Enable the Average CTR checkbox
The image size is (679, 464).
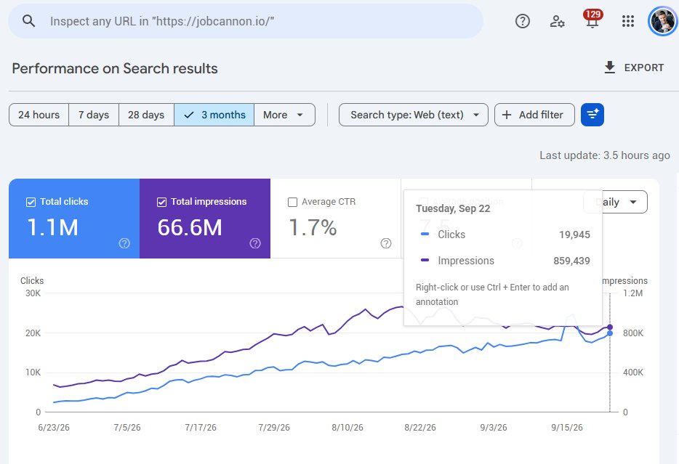coord(292,202)
